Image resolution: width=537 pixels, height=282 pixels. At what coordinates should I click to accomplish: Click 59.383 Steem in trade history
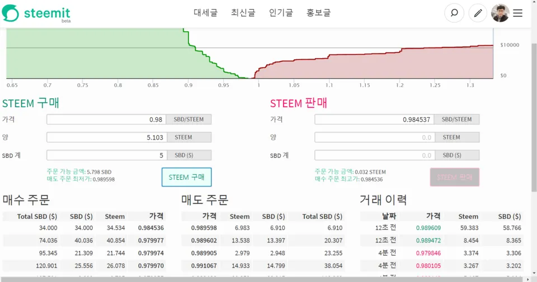pos(469,228)
